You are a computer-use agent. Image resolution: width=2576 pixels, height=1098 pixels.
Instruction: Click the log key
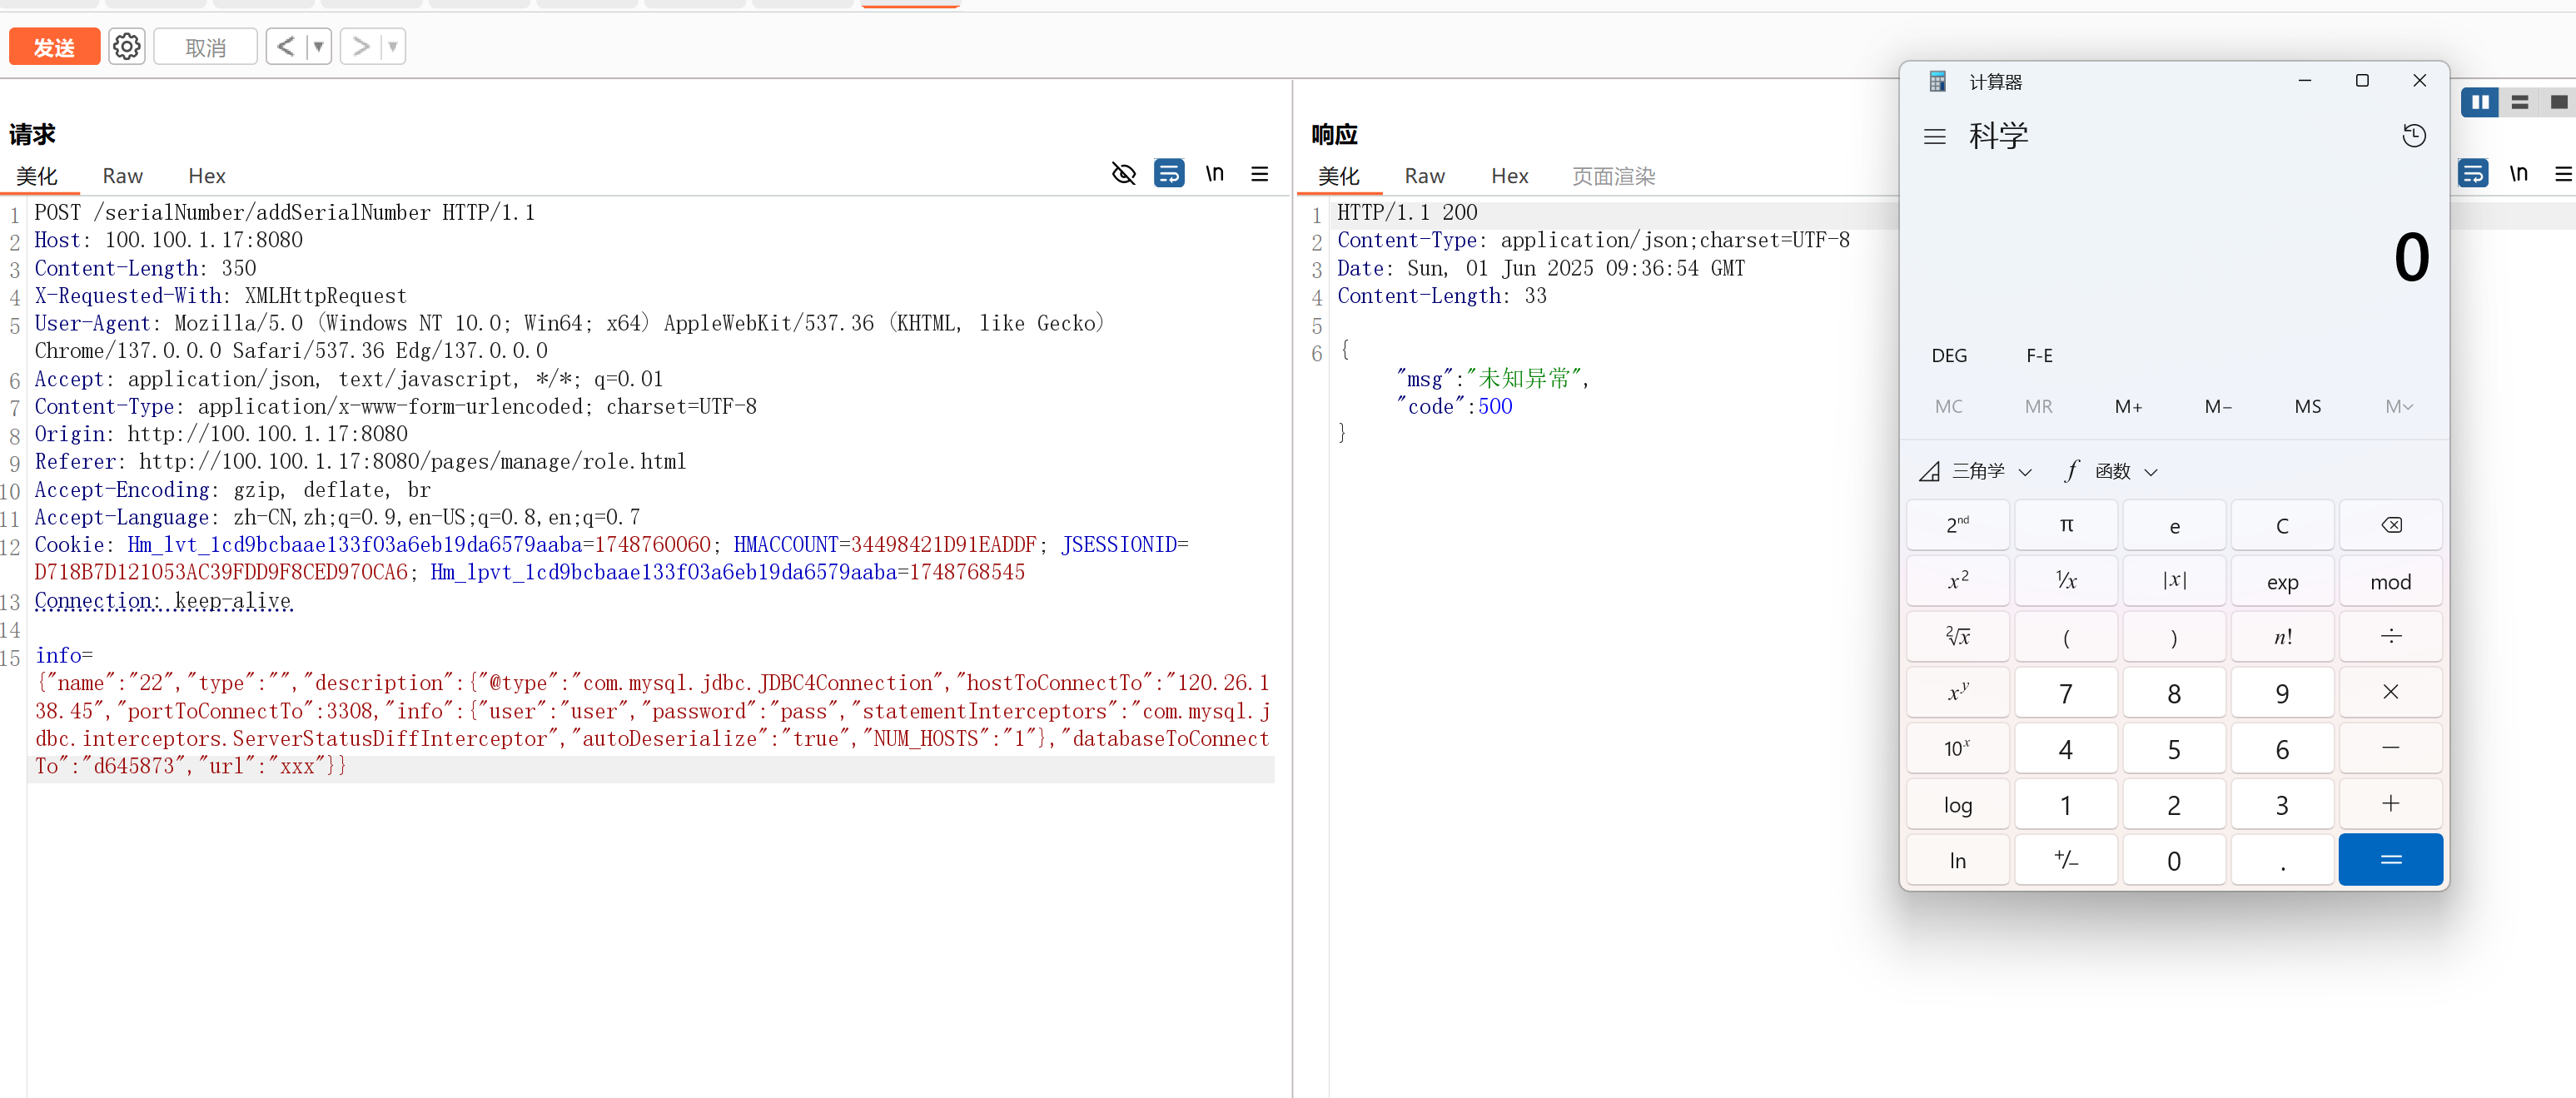(x=1957, y=805)
